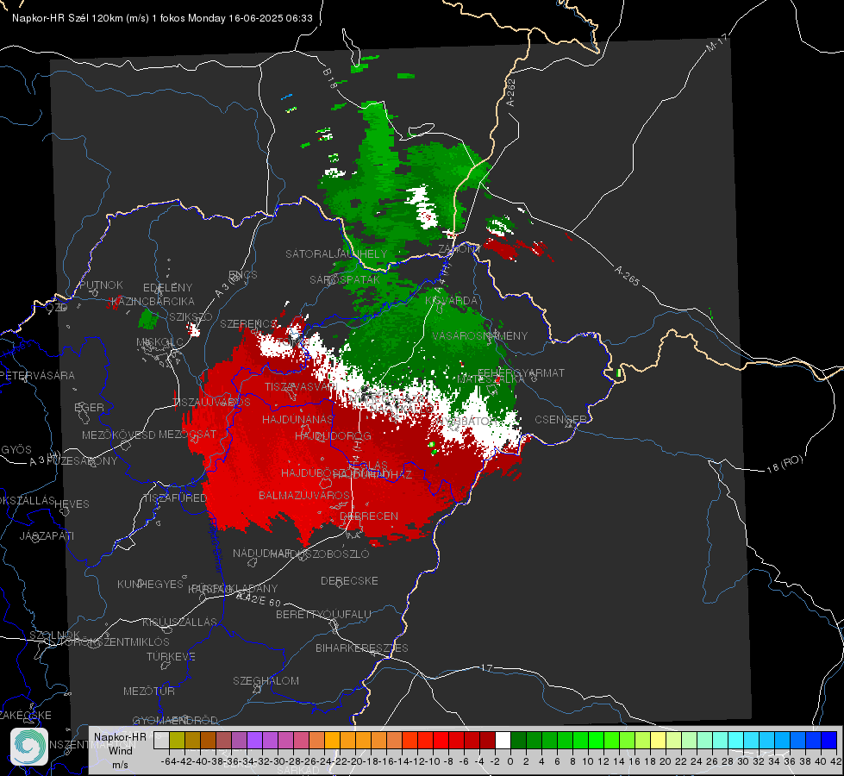Pick the orange swatch between -24 and -22
Screen dimensions: 844x776
tap(332, 740)
